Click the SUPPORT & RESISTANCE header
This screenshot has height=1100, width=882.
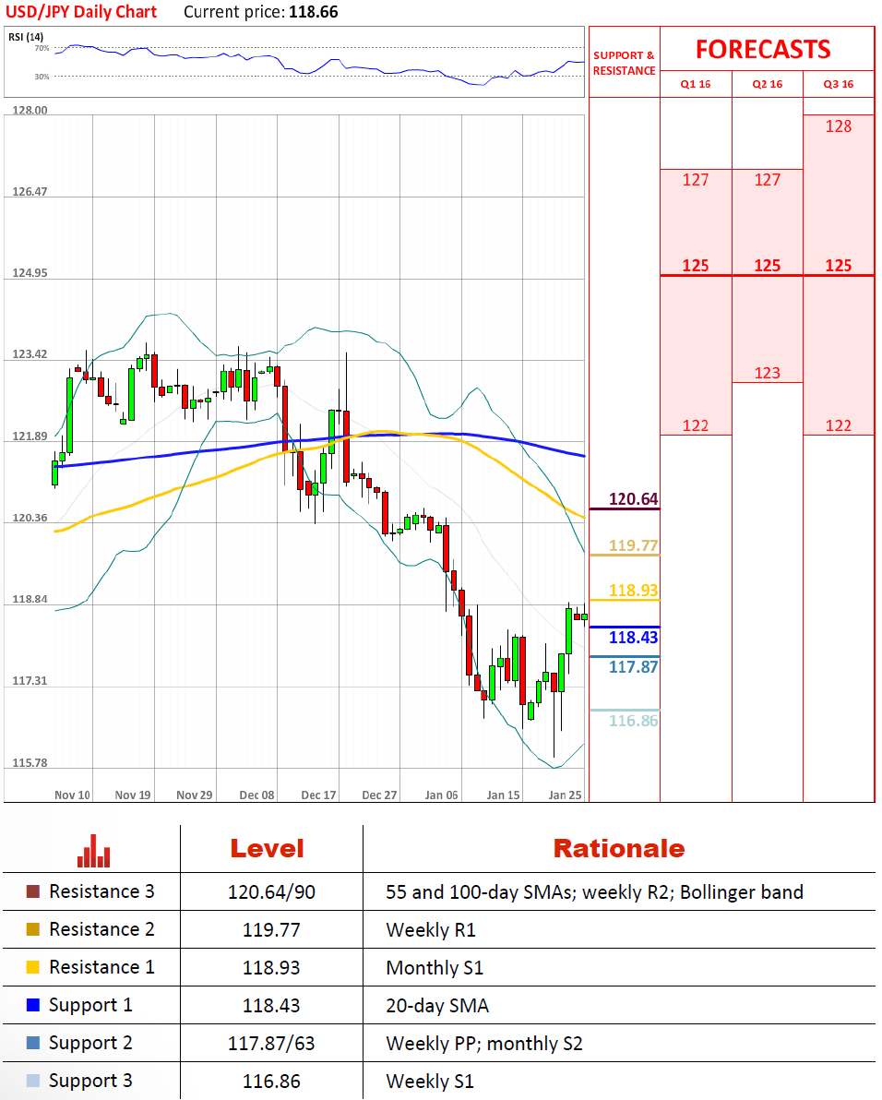[624, 63]
